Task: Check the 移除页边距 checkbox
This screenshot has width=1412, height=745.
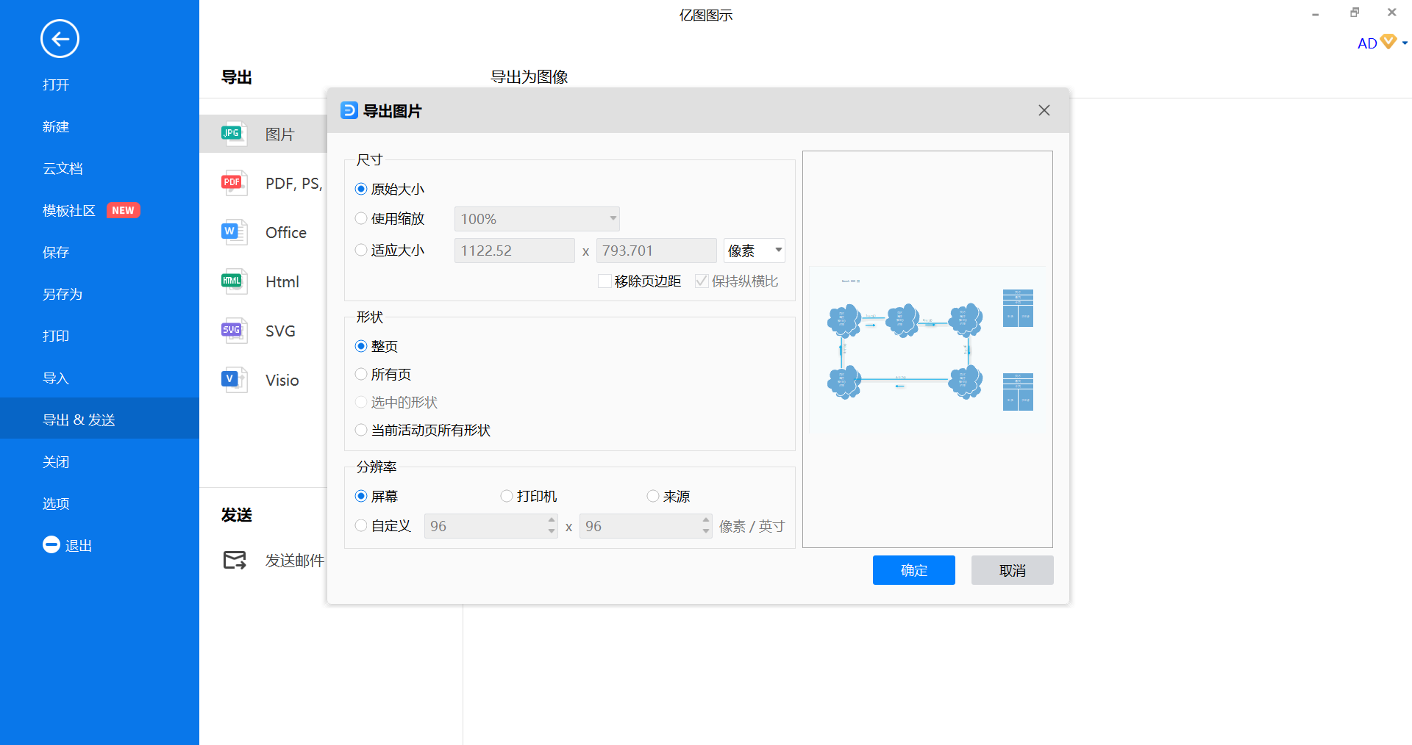Action: point(605,281)
